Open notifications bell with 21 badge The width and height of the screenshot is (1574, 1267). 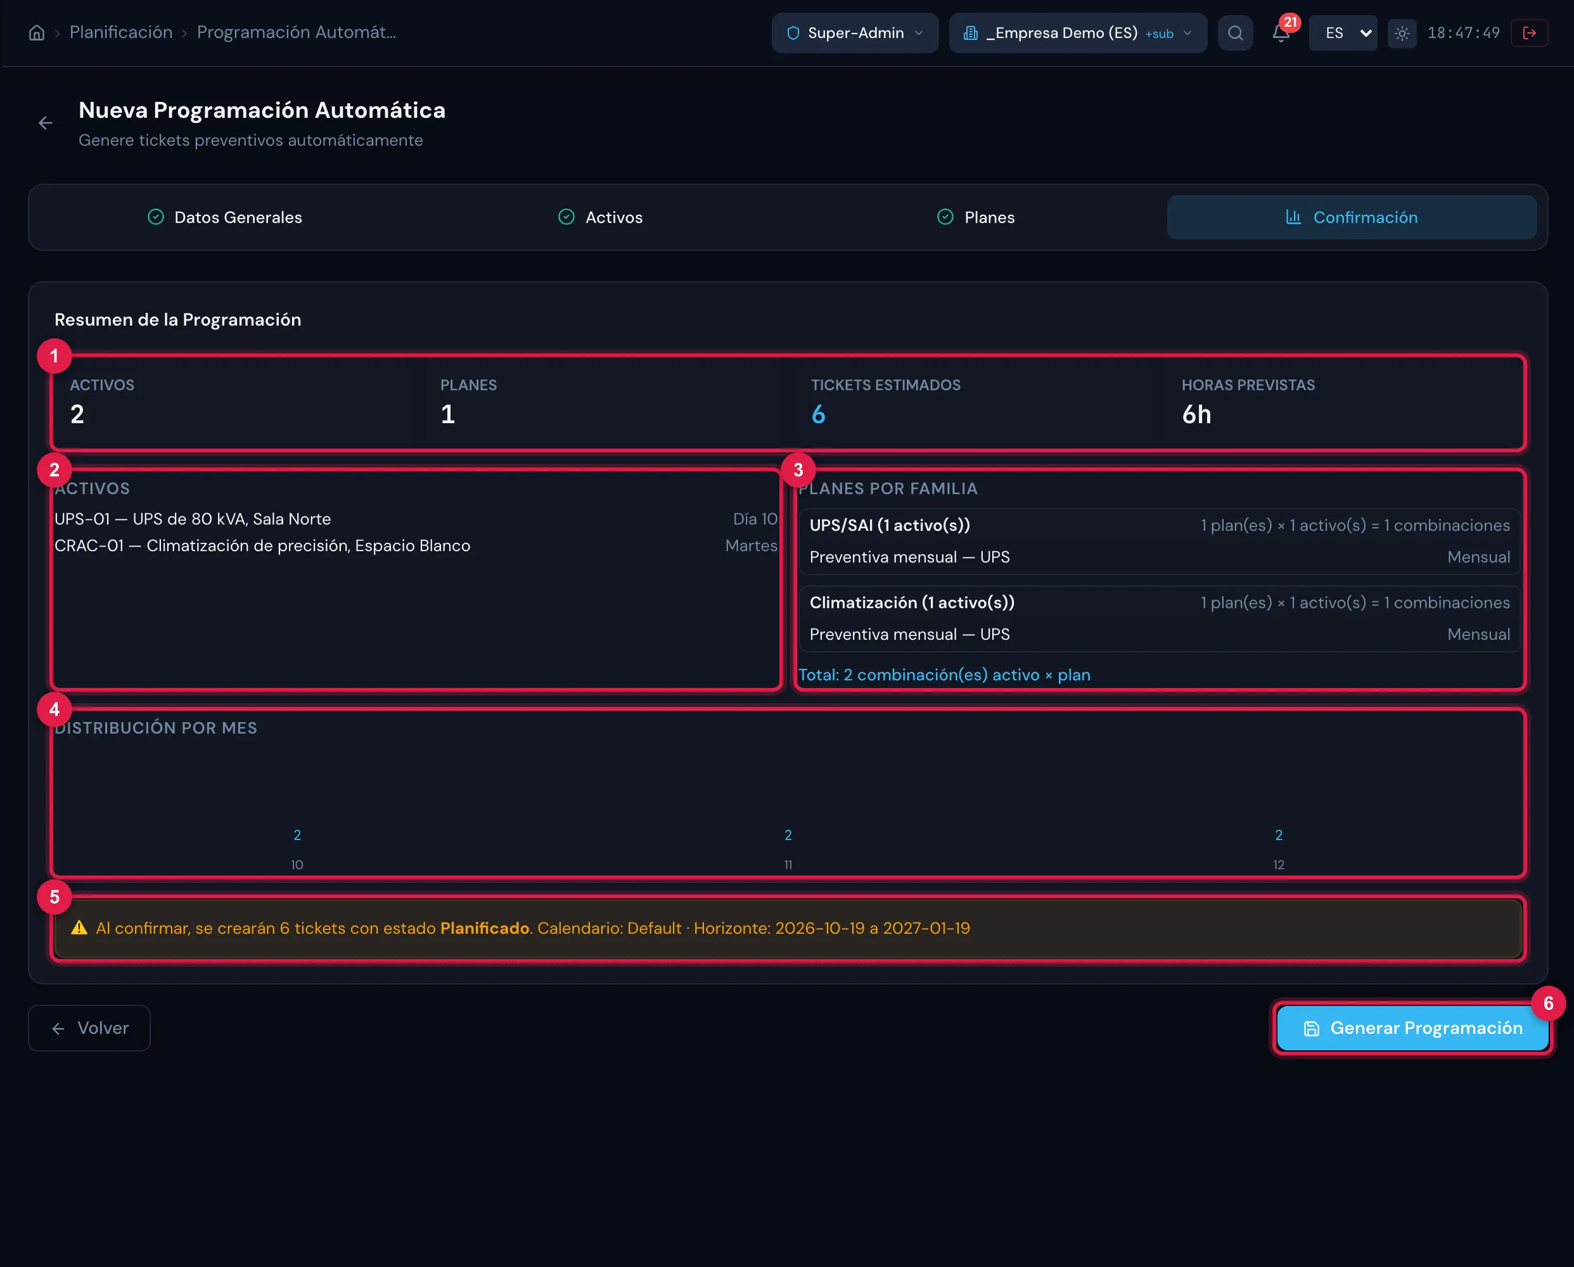tap(1281, 33)
